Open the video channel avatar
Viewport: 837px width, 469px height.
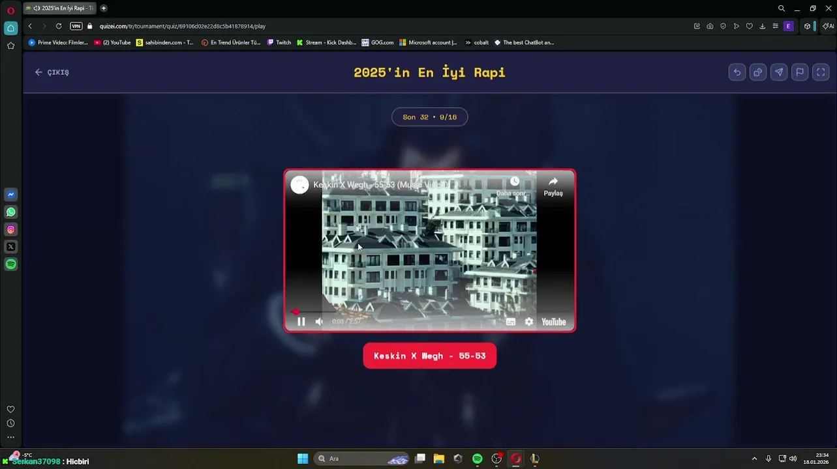coord(299,185)
